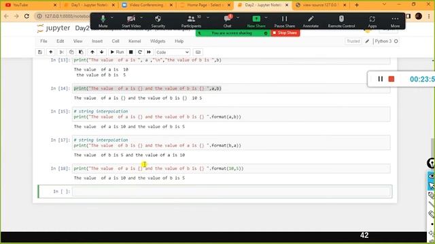Click code cell In [18]

(231, 169)
